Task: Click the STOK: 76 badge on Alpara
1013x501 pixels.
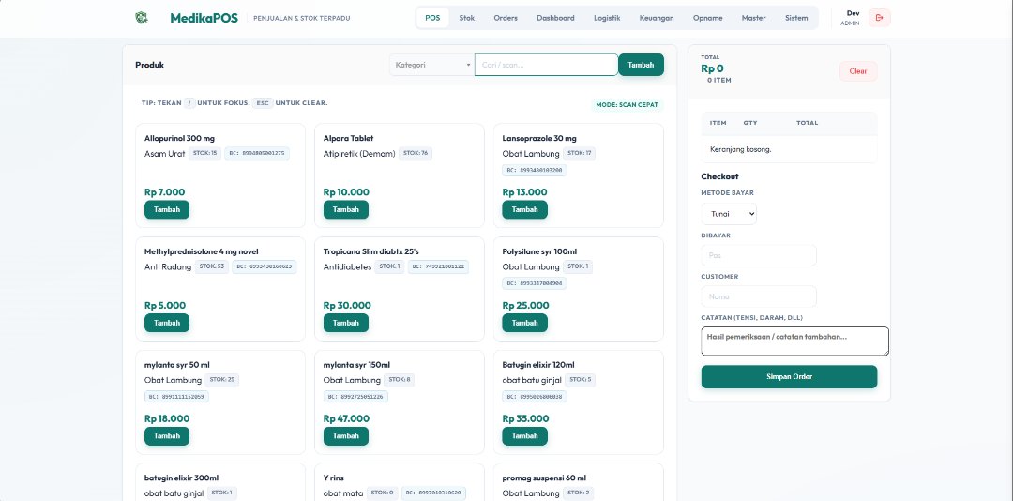Action: click(x=416, y=153)
